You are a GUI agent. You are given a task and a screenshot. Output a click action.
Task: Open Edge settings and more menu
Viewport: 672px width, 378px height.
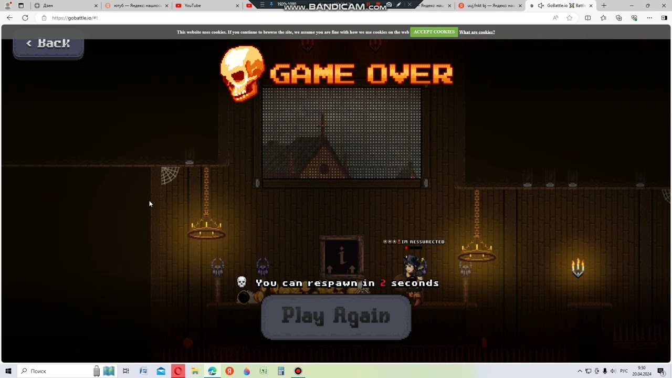pos(649,18)
